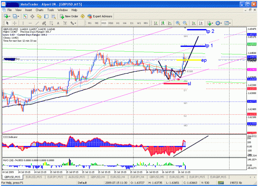The width and height of the screenshot is (258, 186).
Task: Select the Text Label tool
Action: click(65, 23)
